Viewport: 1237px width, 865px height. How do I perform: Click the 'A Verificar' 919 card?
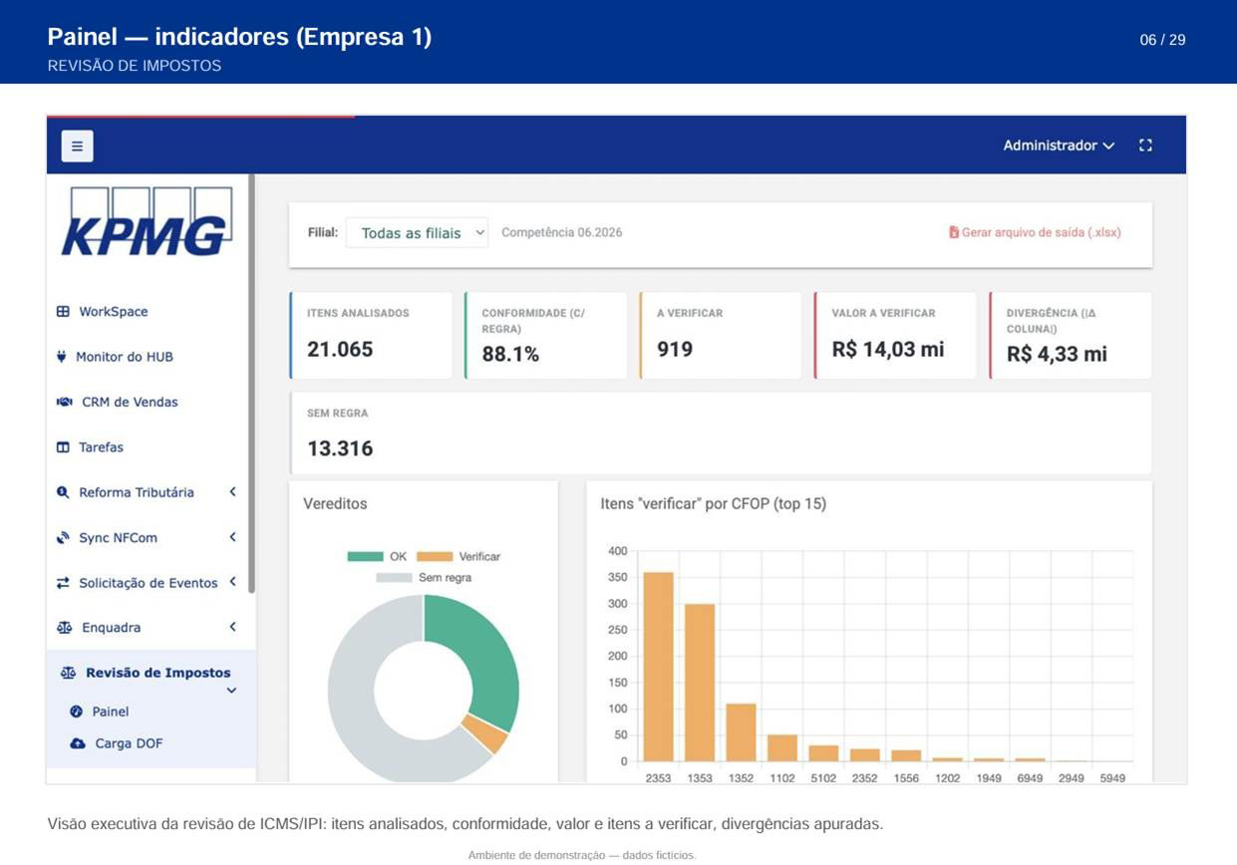[x=720, y=335]
